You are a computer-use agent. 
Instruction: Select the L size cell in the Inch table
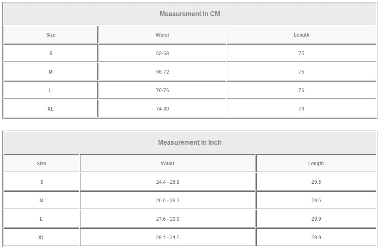pos(41,219)
